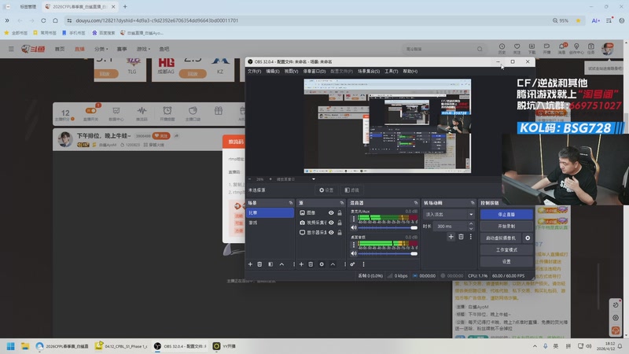Remove selected source with sources trash icon
Image resolution: width=629 pixels, height=354 pixels.
[311, 264]
